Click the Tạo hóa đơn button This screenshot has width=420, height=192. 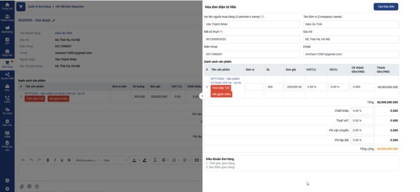(386, 7)
